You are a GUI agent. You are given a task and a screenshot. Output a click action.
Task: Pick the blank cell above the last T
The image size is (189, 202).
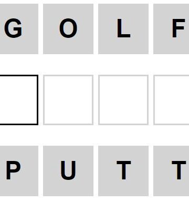click(x=171, y=100)
